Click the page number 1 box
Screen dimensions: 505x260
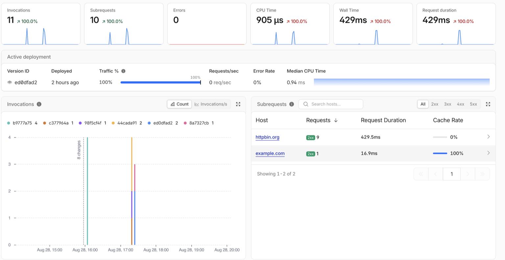point(451,174)
